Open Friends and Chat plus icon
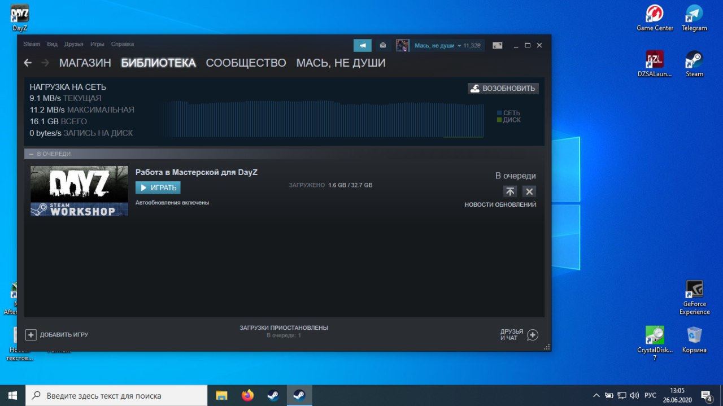Image resolution: width=723 pixels, height=406 pixels. [532, 335]
